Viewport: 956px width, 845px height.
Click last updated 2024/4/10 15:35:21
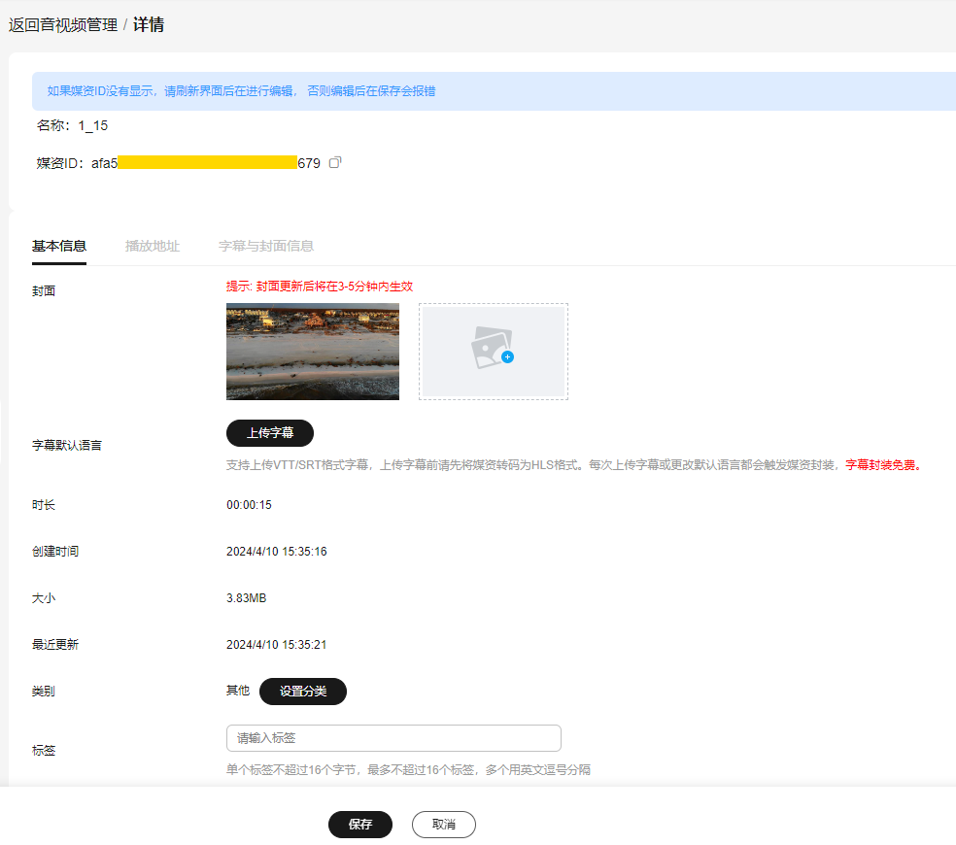tap(276, 644)
